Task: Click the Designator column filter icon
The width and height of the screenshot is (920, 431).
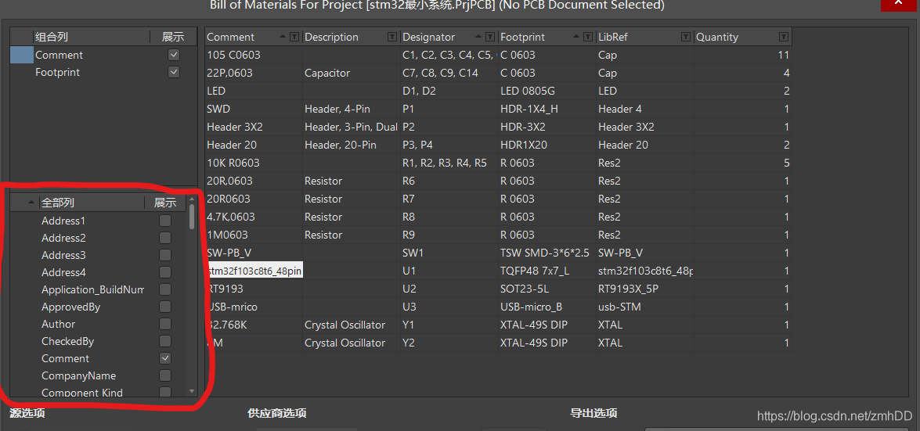Action: click(x=490, y=38)
